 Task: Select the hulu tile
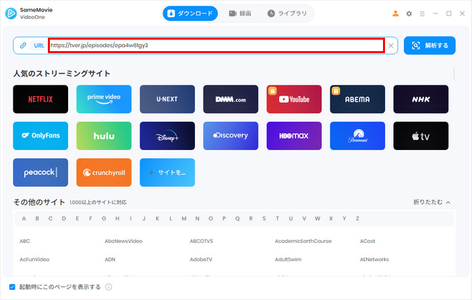pos(104,136)
